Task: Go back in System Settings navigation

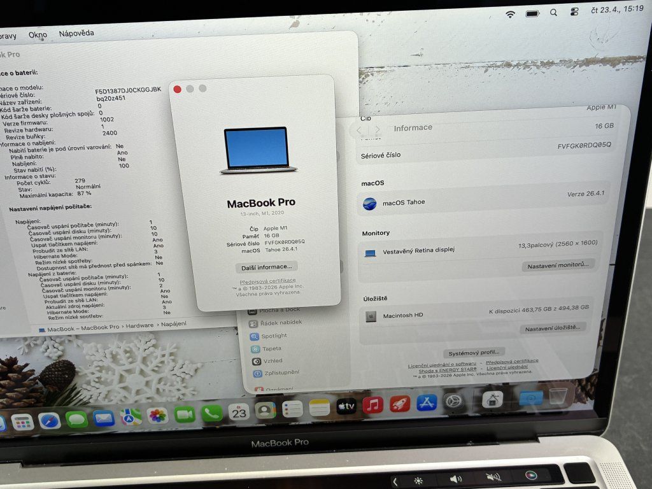Action: pyautogui.click(x=359, y=130)
